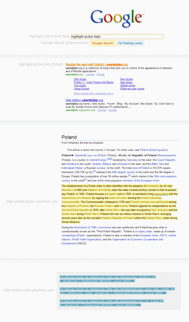
Task: Open the 34th most populous link
Action: [165, 176]
